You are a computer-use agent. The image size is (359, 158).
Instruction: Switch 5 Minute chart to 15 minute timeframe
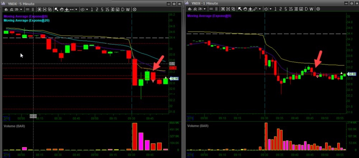107,9
